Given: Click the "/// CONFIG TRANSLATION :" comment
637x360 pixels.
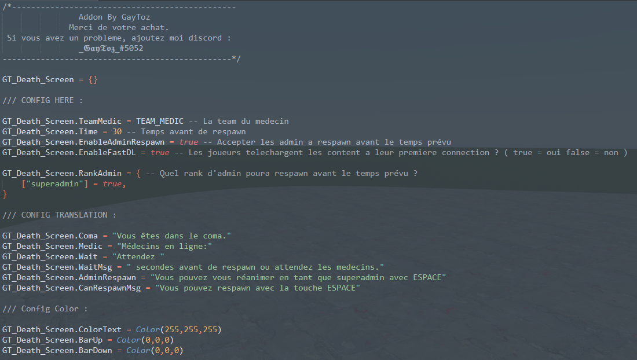Looking at the screenshot, I should tap(59, 215).
